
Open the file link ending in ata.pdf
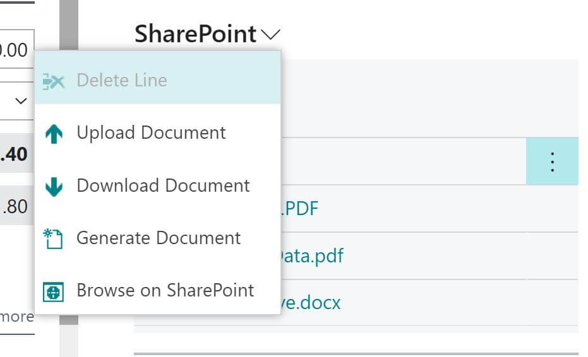(x=311, y=256)
